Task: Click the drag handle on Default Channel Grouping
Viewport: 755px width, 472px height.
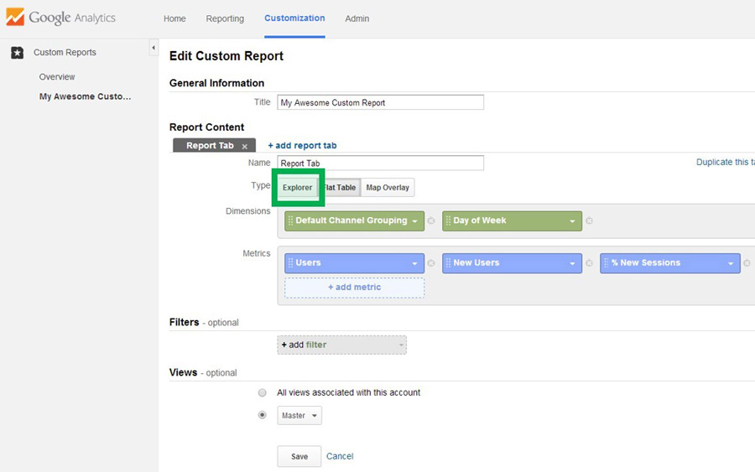Action: (x=290, y=220)
